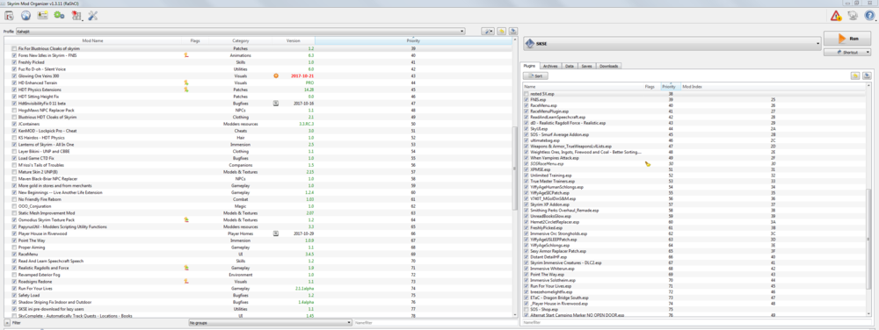Click flag icon on Osmodius Skyrim Texture Pack row
Image resolution: width=879 pixels, height=330 pixels.
pyautogui.click(x=186, y=219)
